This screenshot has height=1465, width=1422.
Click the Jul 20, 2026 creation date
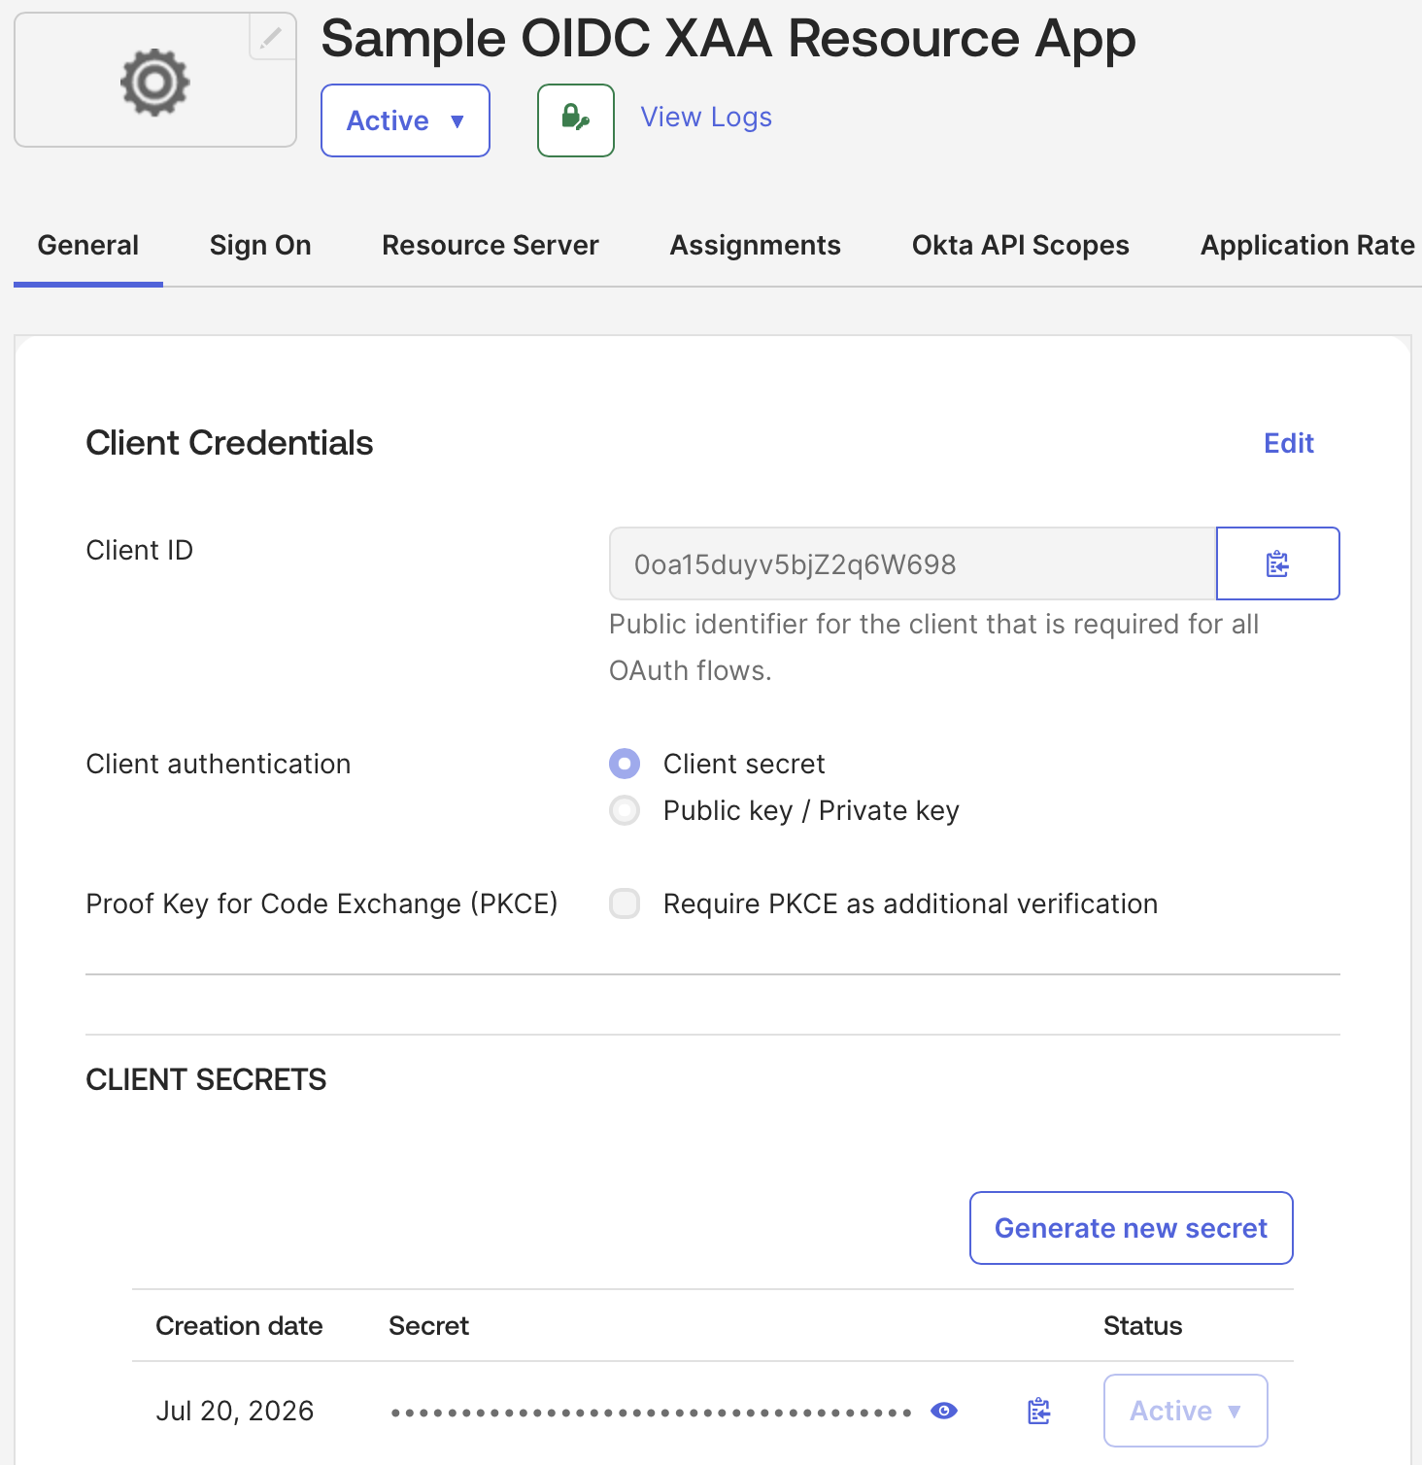pos(235,1411)
